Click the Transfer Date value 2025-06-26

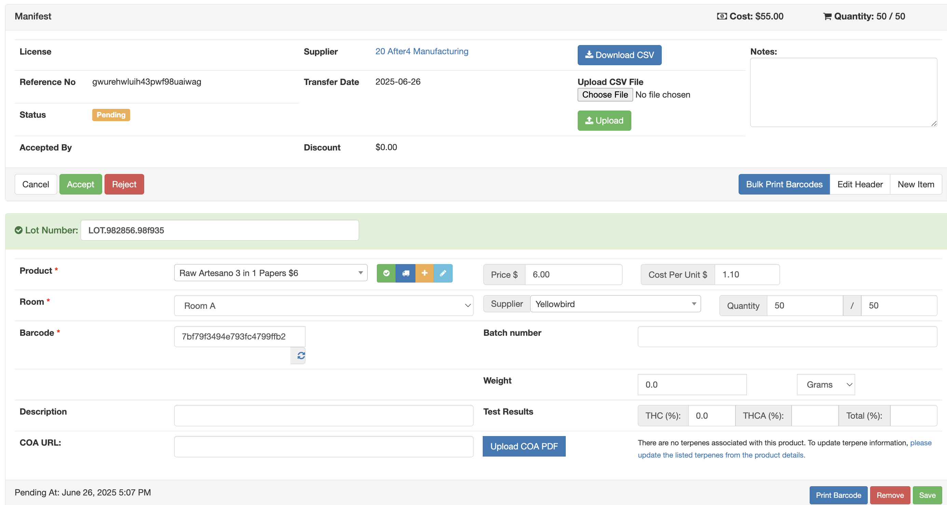[x=398, y=82]
